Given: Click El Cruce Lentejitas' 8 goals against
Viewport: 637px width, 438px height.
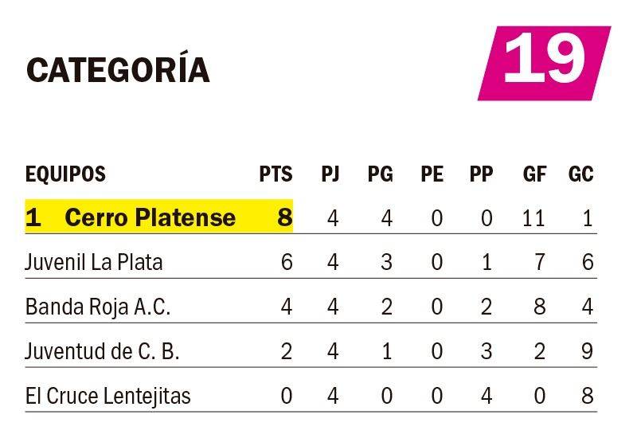Looking at the screenshot, I should click(x=587, y=396).
